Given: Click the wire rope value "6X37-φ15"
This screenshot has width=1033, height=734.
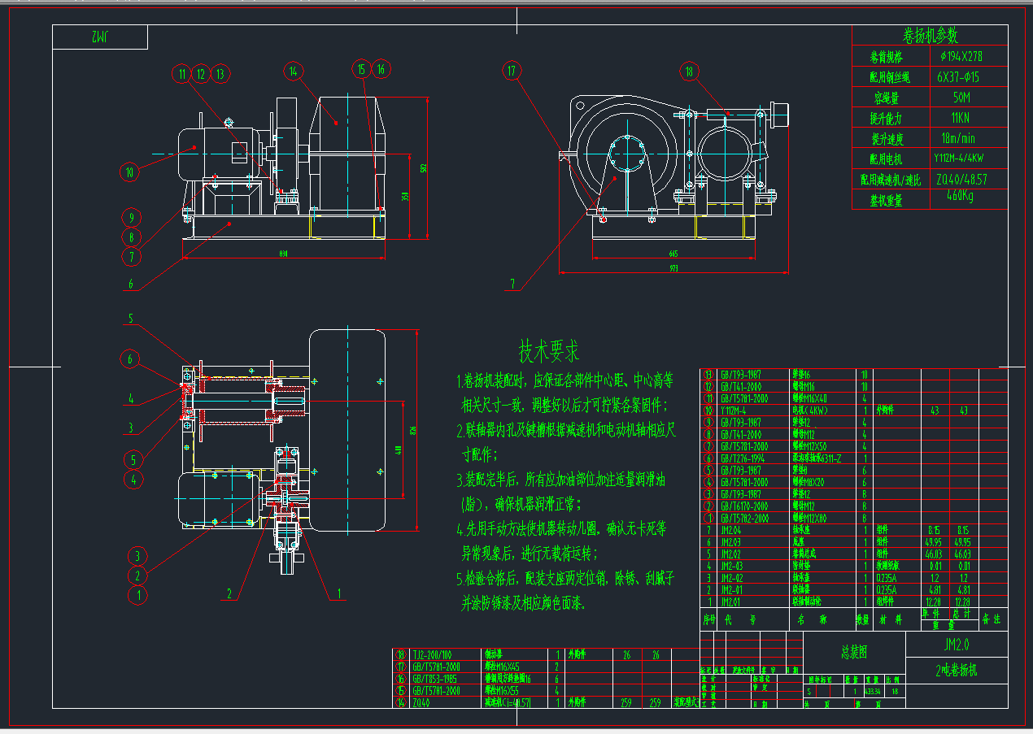Looking at the screenshot, I should [x=960, y=77].
